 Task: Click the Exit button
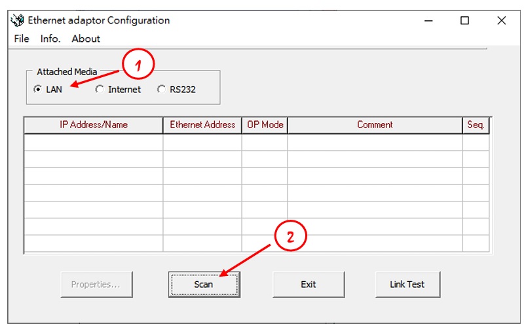click(308, 285)
